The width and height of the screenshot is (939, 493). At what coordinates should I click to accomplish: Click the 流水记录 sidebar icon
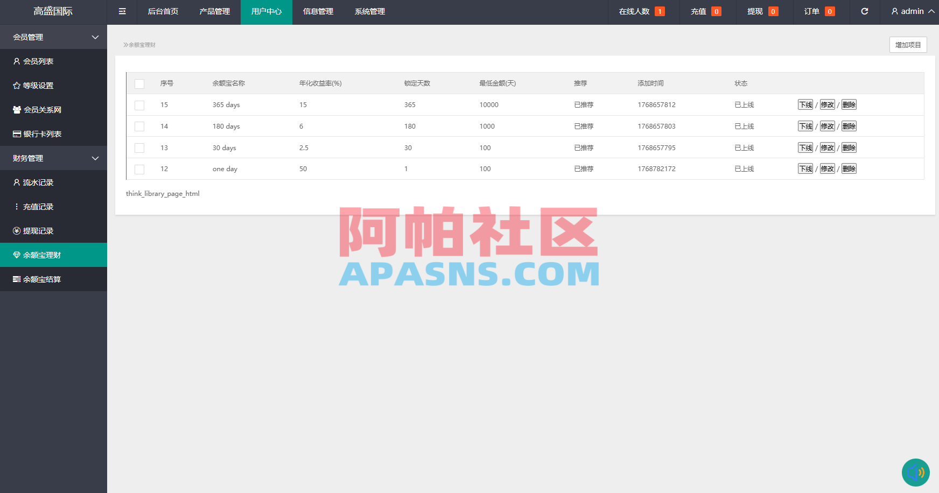pos(17,182)
